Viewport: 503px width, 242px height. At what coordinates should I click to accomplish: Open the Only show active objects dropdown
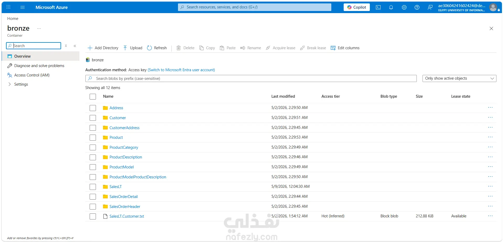459,78
